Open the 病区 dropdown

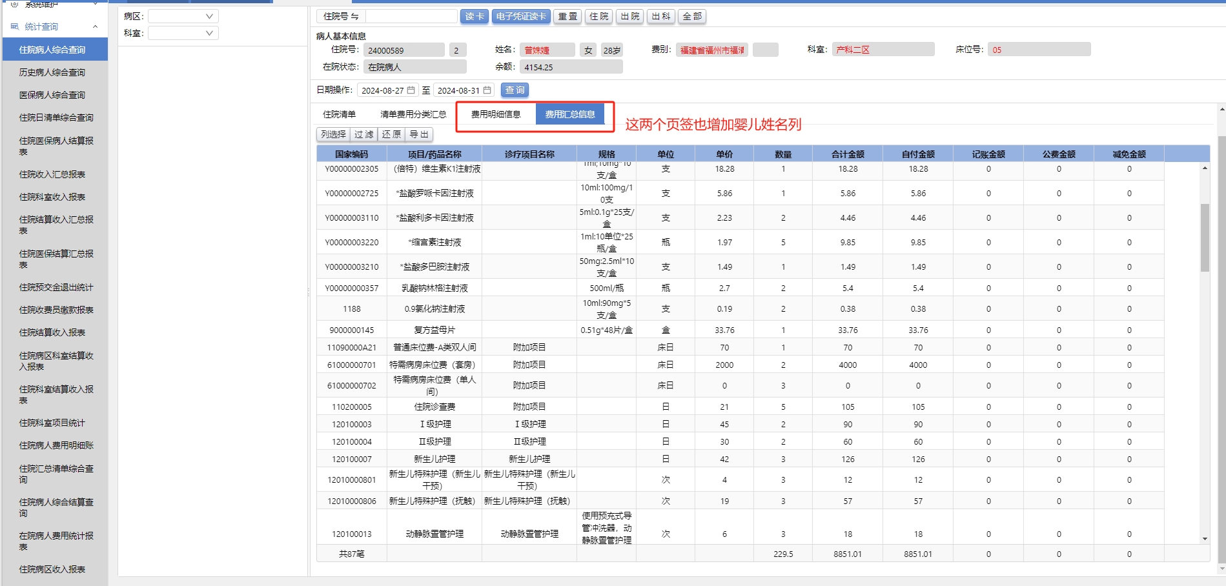point(183,16)
